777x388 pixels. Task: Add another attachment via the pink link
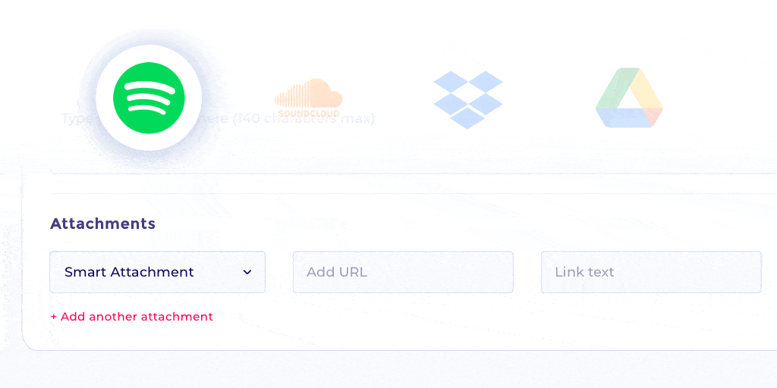point(132,317)
